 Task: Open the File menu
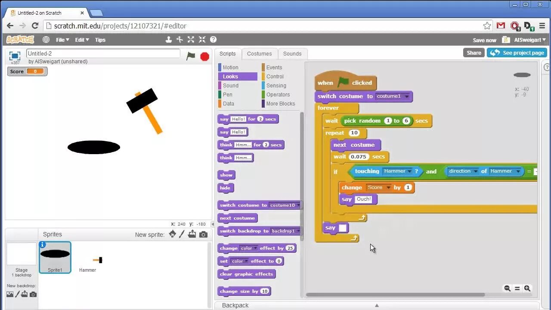(62, 40)
